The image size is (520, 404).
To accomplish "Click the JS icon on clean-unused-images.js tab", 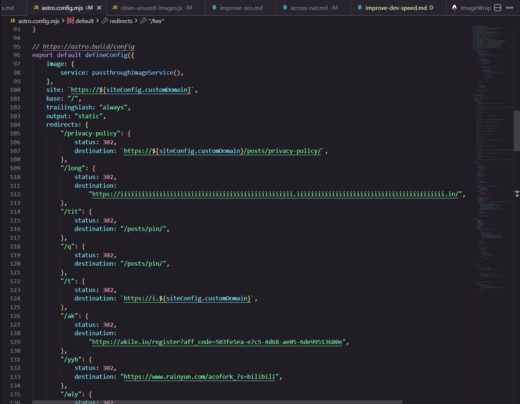I will tap(115, 8).
